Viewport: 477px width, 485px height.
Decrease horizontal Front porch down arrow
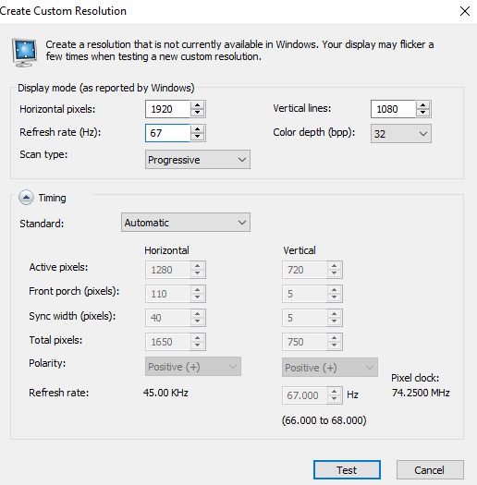pos(198,297)
